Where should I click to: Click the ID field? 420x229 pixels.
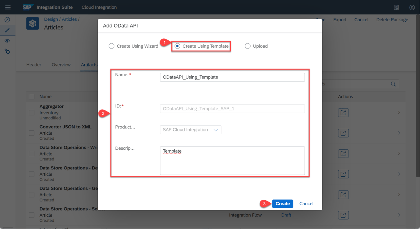tap(232, 109)
